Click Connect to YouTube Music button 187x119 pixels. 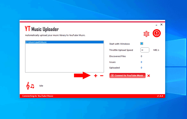pyautogui.click(x=127, y=75)
